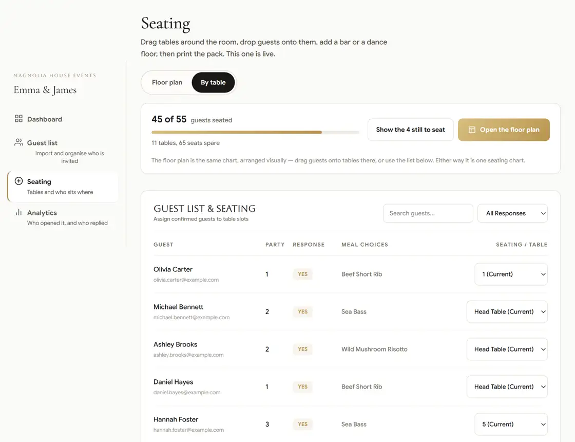Click the PARTY column header
Viewport: 575px width, 442px height.
(x=275, y=245)
